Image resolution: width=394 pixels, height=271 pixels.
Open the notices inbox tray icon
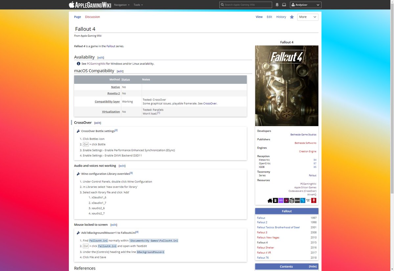[284, 5]
